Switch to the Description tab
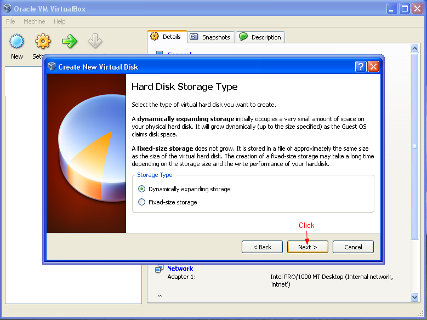 coord(260,37)
